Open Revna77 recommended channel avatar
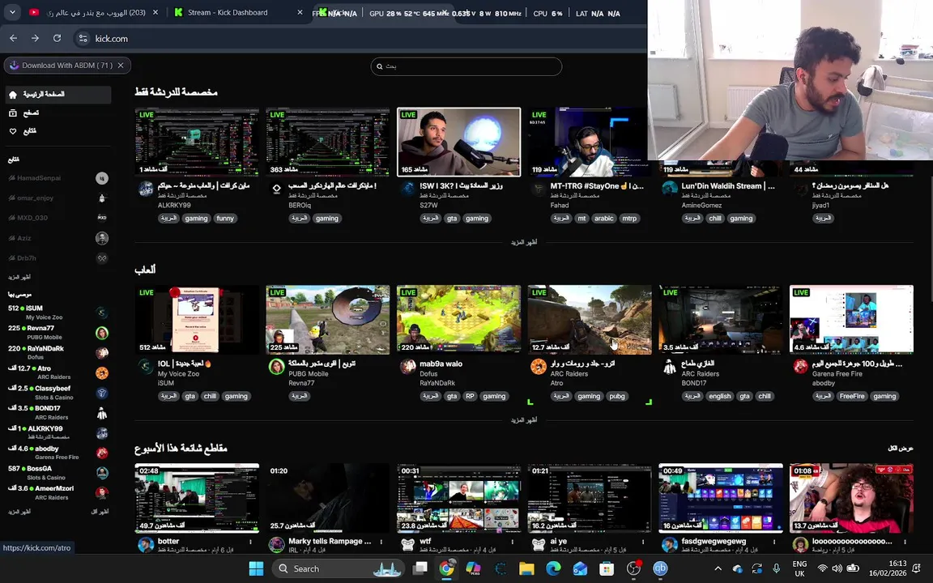The width and height of the screenshot is (933, 583). pyautogui.click(x=102, y=333)
